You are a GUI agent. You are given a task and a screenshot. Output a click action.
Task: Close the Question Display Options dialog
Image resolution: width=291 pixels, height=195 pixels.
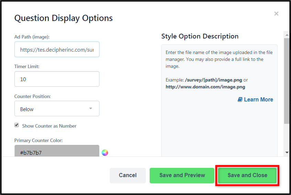276,13
